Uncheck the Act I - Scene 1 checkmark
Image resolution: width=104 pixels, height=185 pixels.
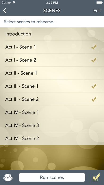tap(94, 47)
